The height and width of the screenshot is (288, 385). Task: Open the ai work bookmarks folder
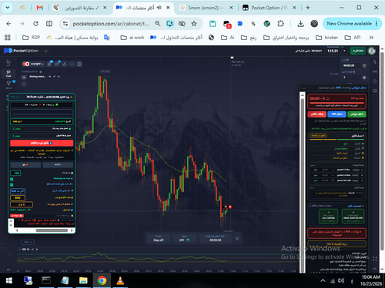[x=132, y=38]
